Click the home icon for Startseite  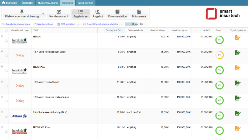tap(4, 3)
